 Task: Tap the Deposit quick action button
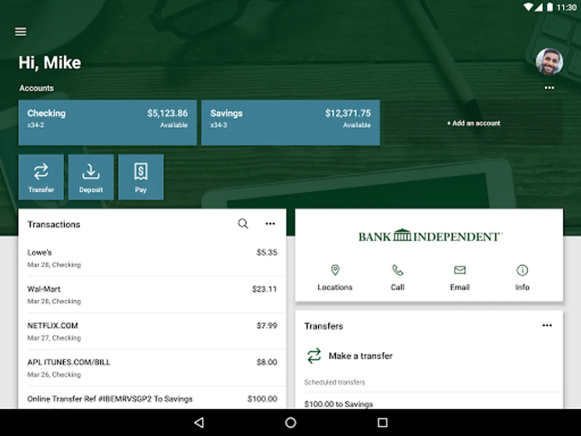91,177
